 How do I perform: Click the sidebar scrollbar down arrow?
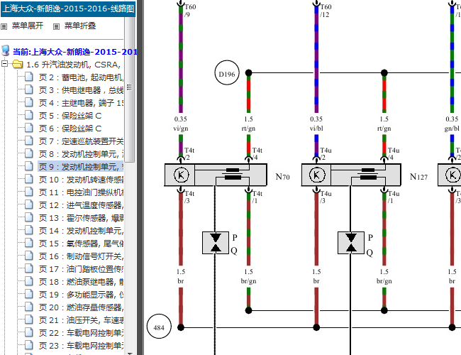(129, 353)
